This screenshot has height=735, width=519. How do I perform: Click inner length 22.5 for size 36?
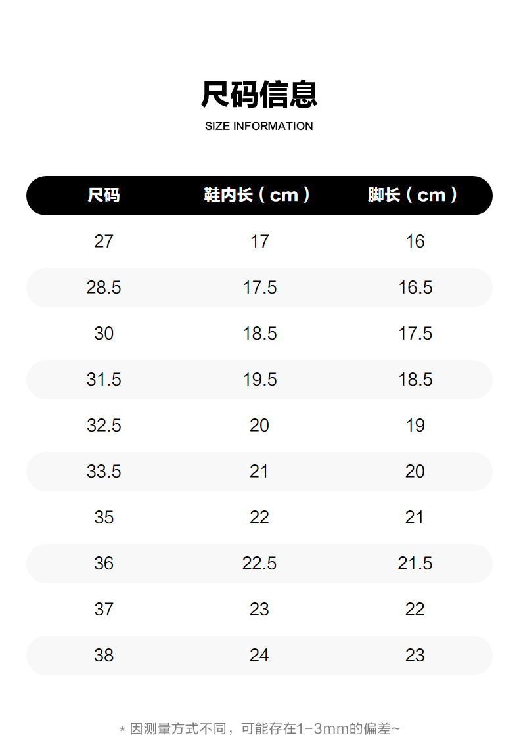pyautogui.click(x=259, y=564)
